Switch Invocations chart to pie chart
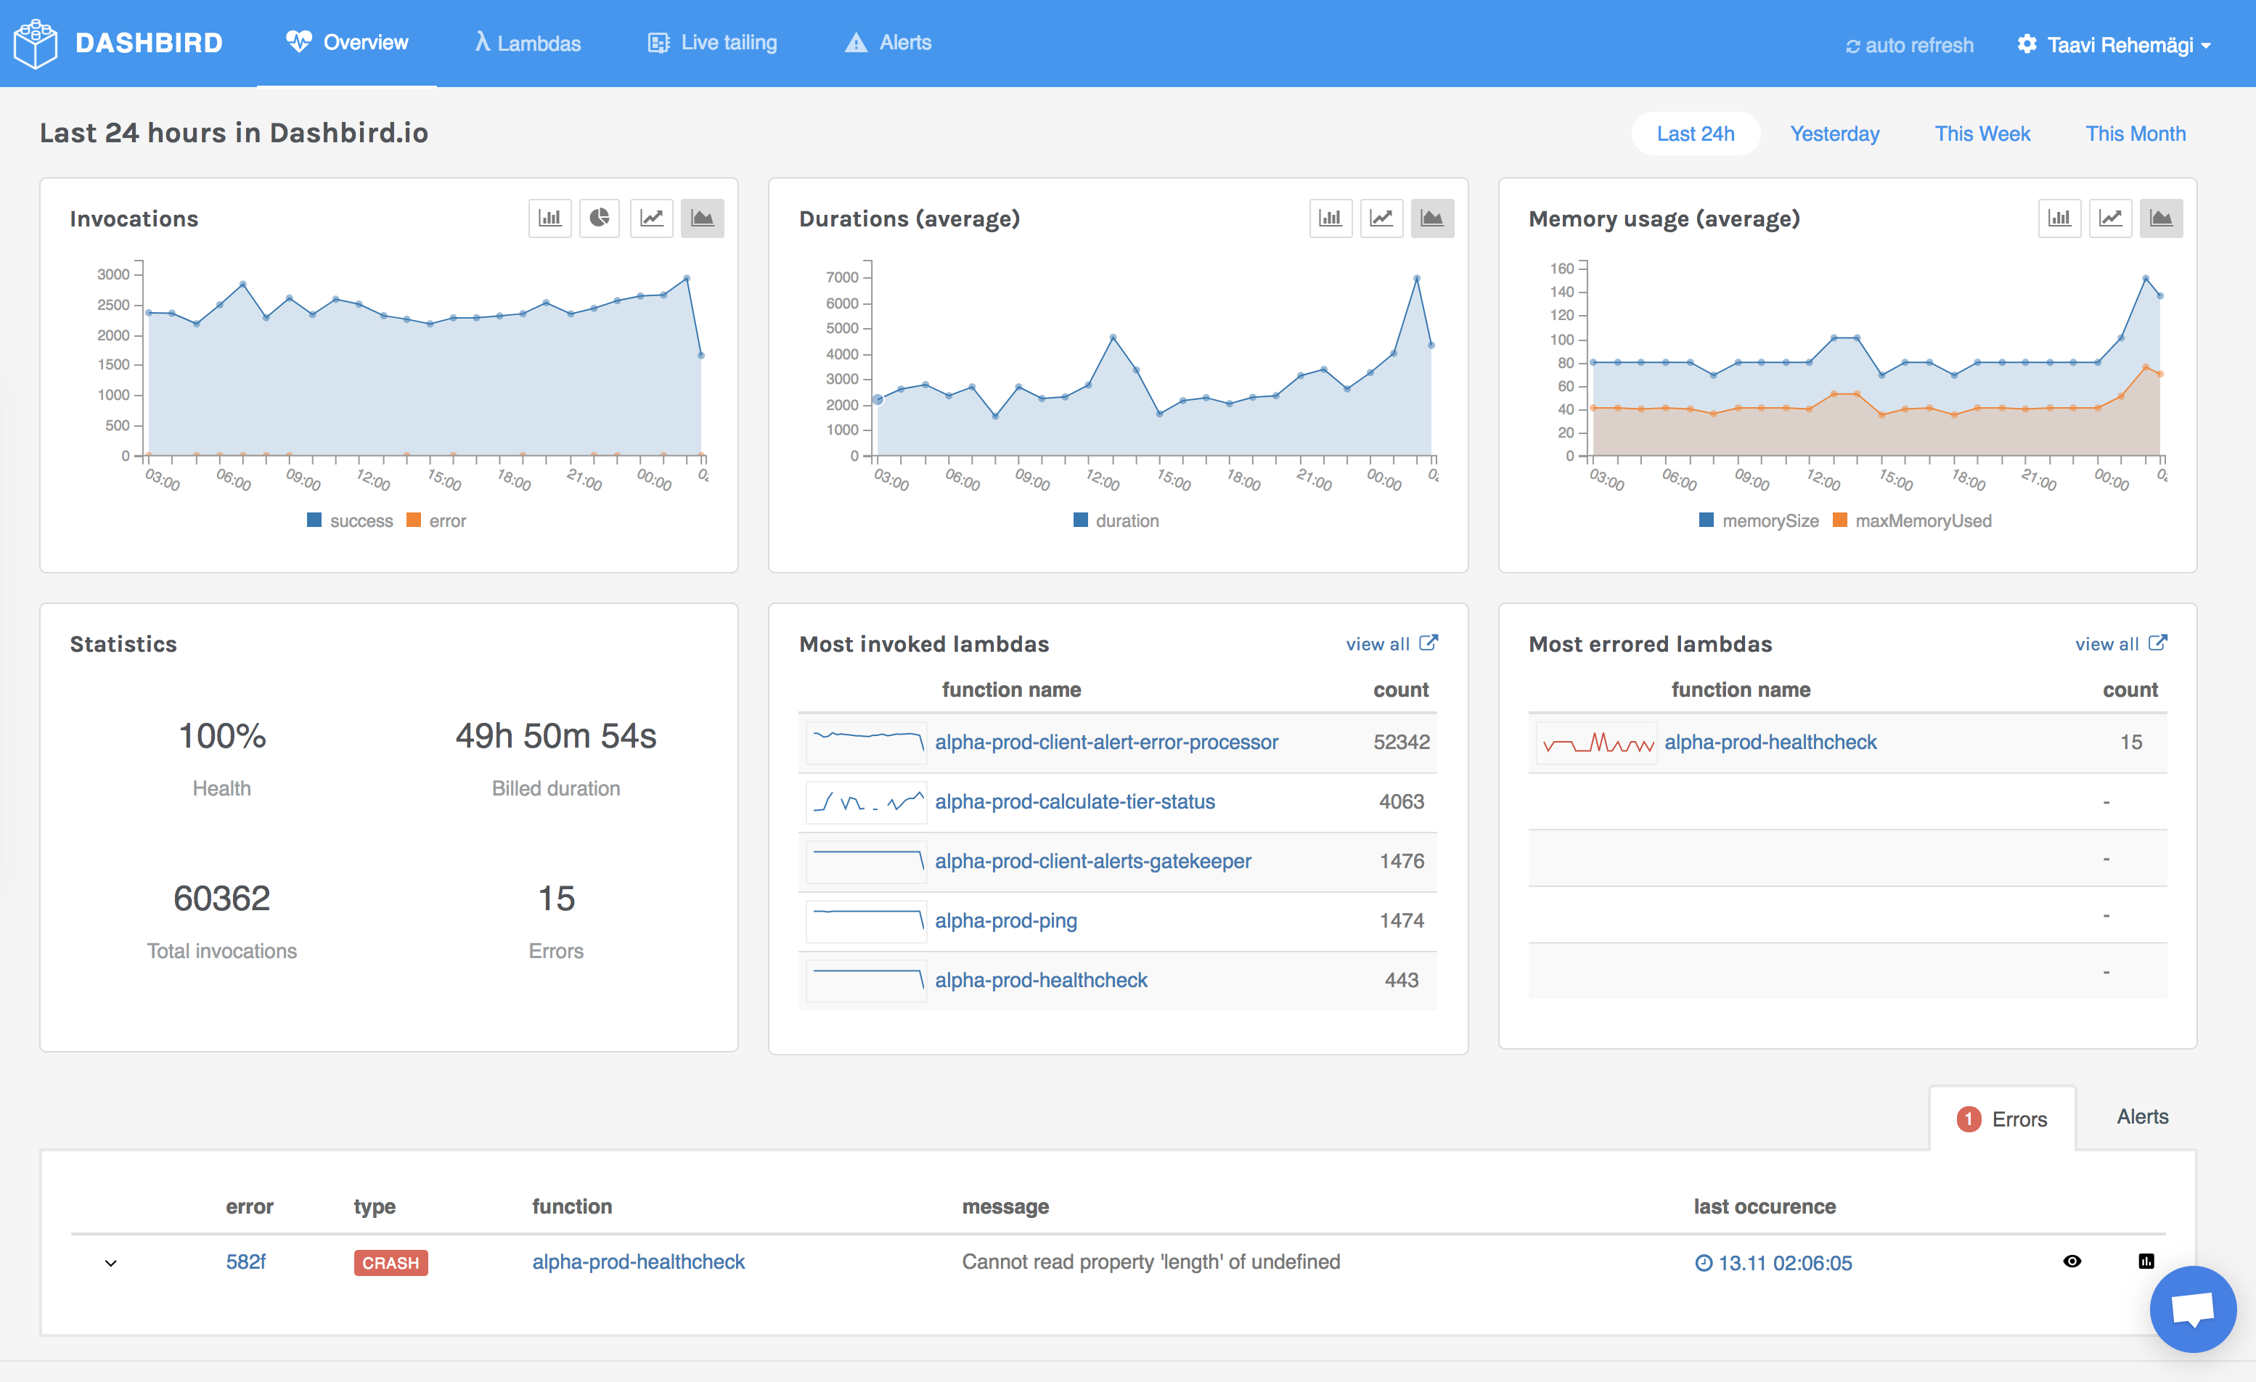Image resolution: width=2256 pixels, height=1382 pixels. pos(600,218)
